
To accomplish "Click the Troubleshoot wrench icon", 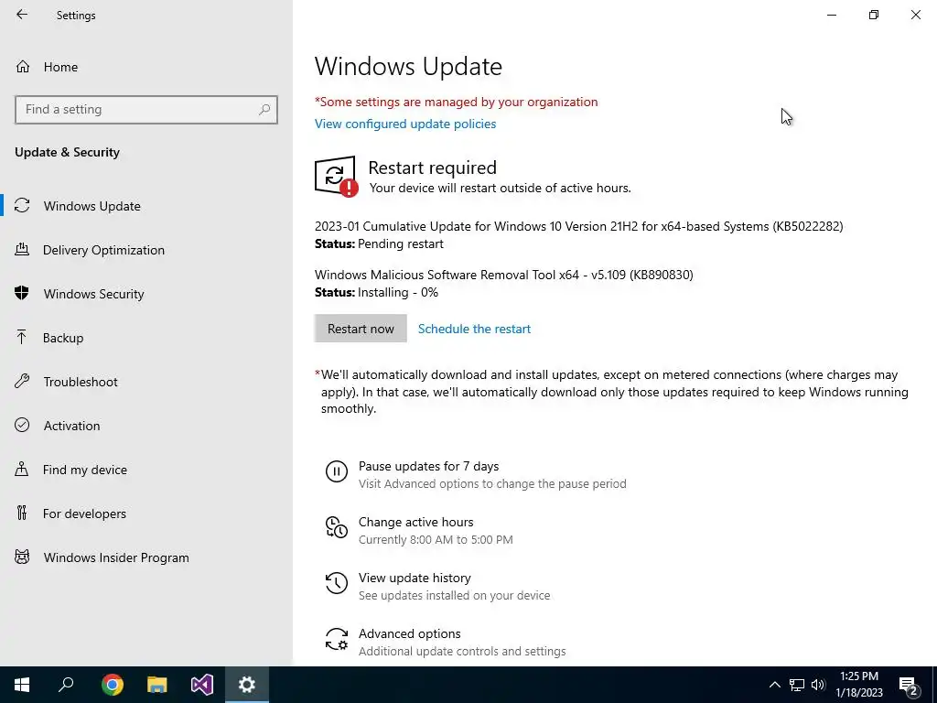I will click(22, 381).
